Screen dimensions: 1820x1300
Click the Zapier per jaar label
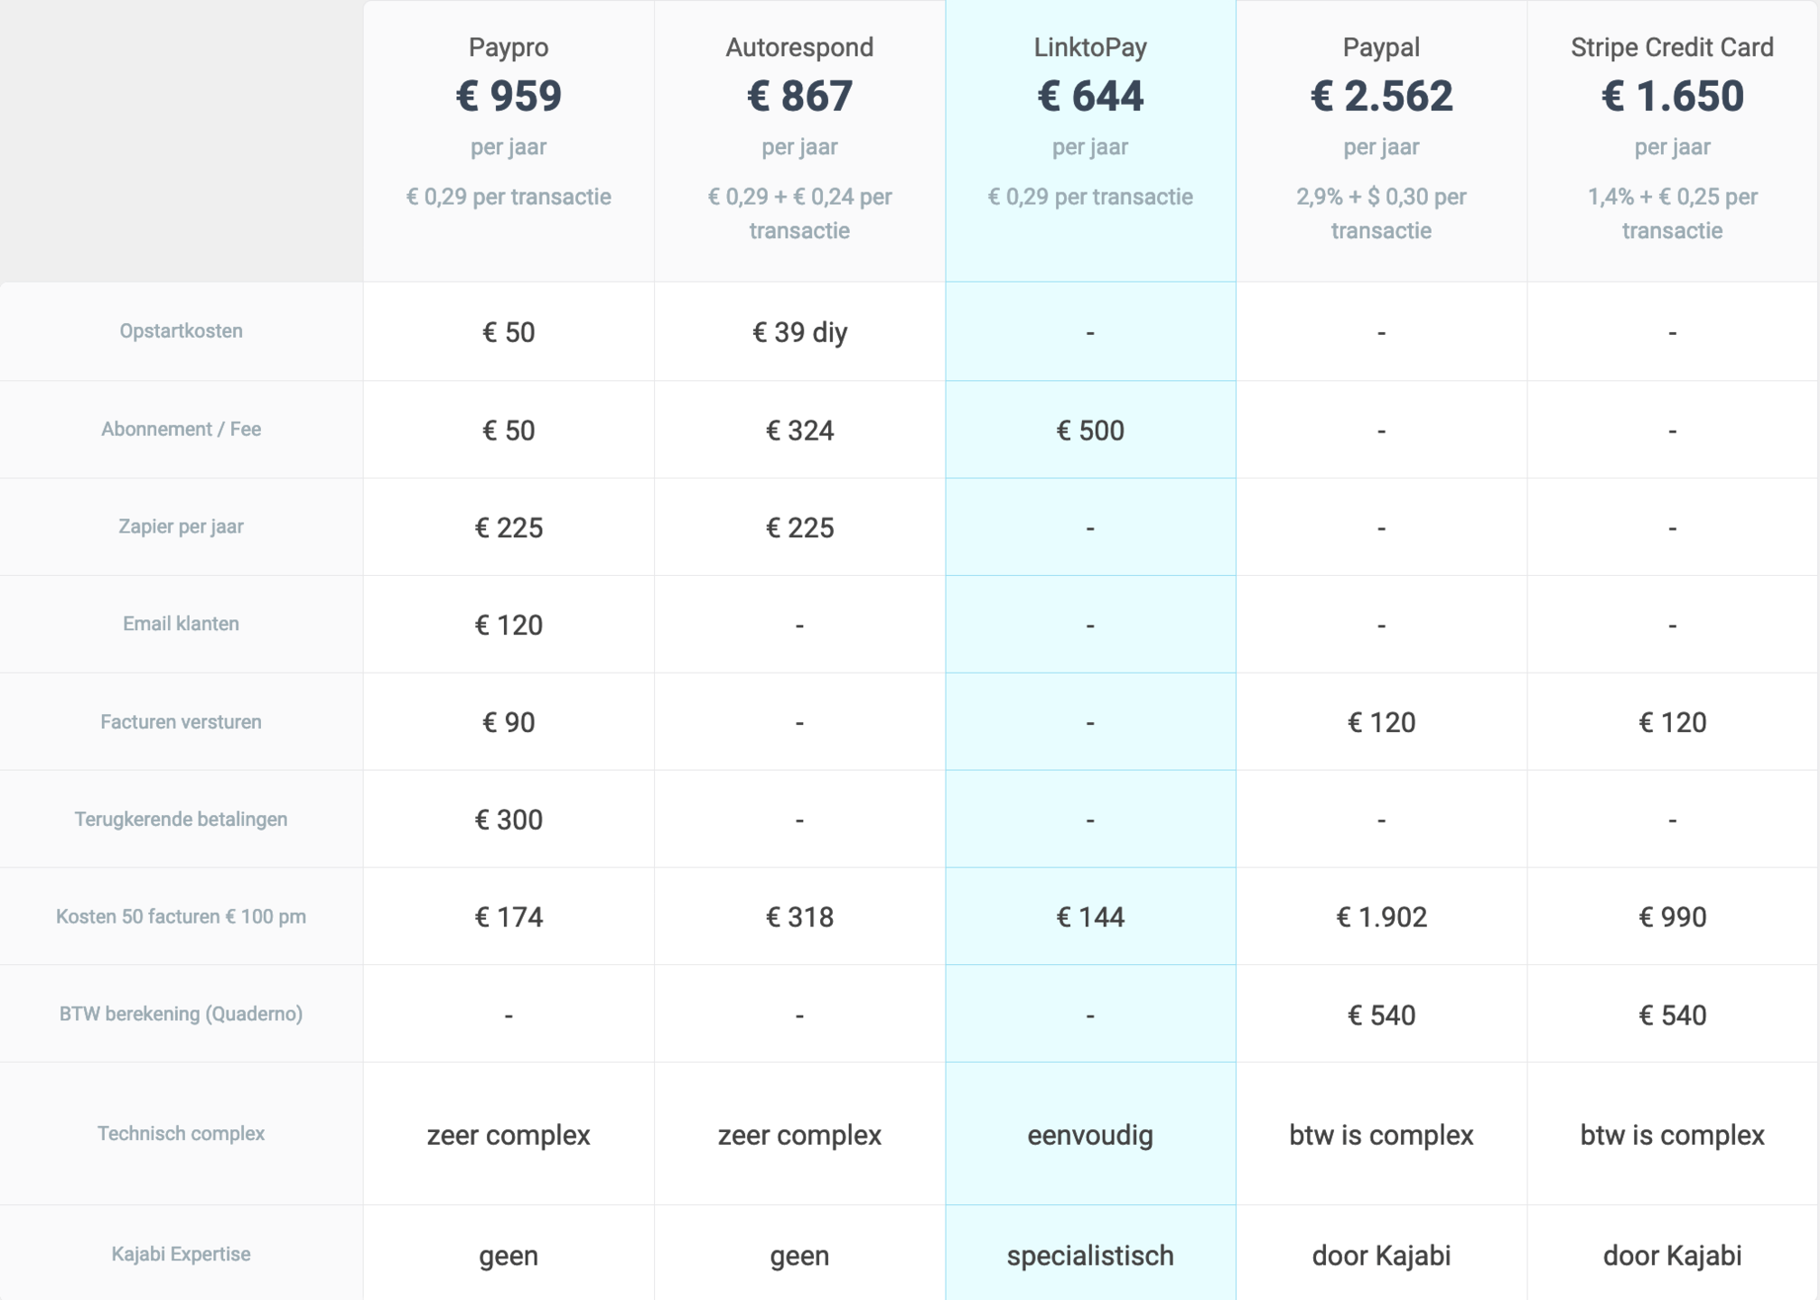coord(181,526)
